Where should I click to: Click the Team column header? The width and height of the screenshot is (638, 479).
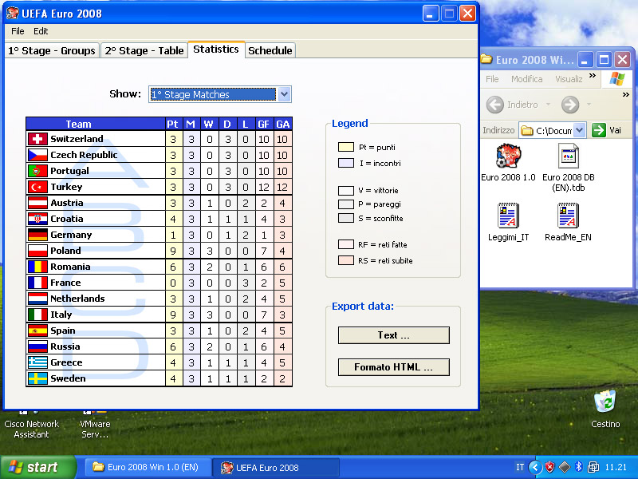(96, 124)
